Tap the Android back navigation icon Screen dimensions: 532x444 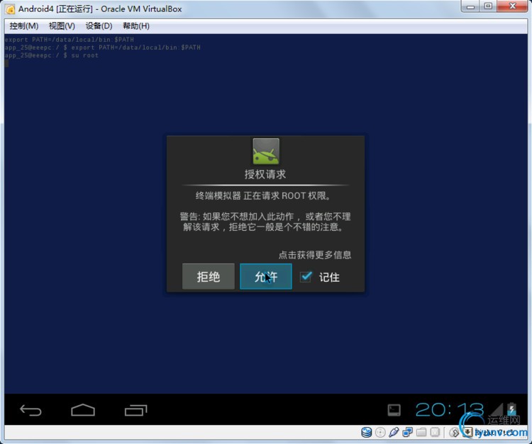pyautogui.click(x=31, y=410)
